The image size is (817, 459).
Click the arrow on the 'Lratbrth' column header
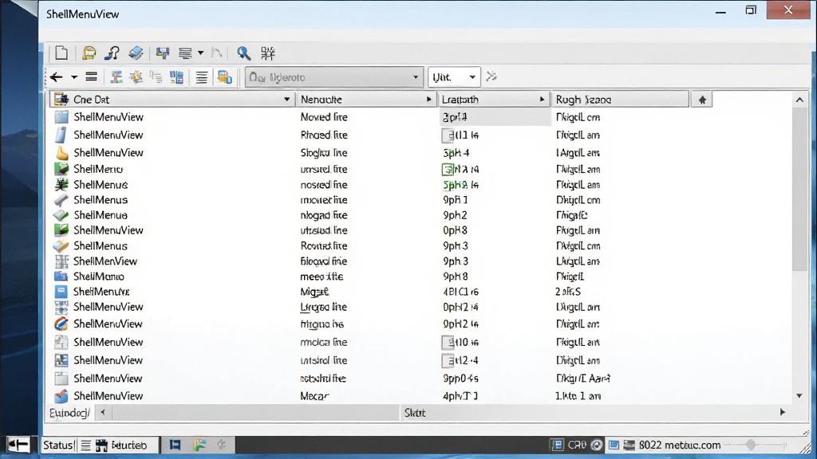pyautogui.click(x=542, y=100)
